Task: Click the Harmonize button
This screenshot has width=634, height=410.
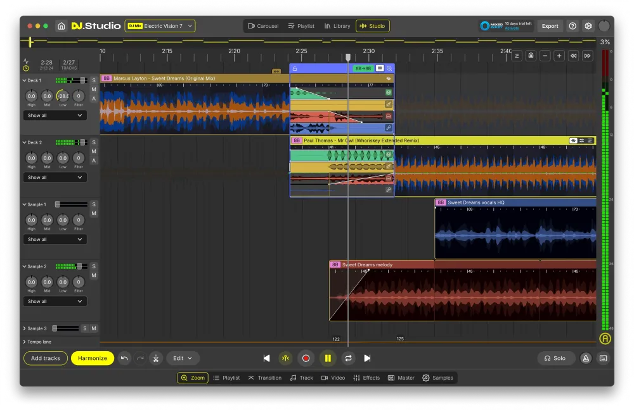Action: click(x=93, y=358)
